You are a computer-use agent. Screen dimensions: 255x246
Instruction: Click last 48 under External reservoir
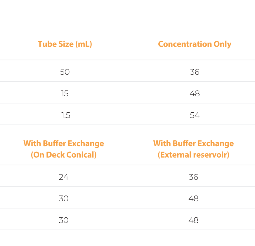tap(193, 220)
